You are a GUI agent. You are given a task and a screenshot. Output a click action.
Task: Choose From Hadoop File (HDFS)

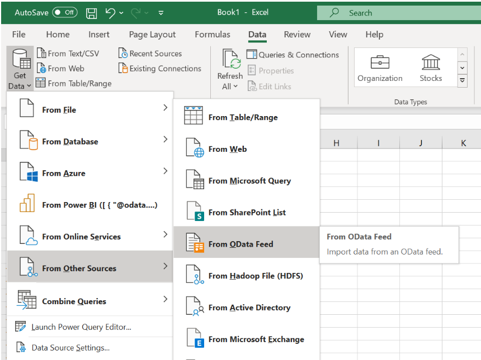tap(247, 274)
